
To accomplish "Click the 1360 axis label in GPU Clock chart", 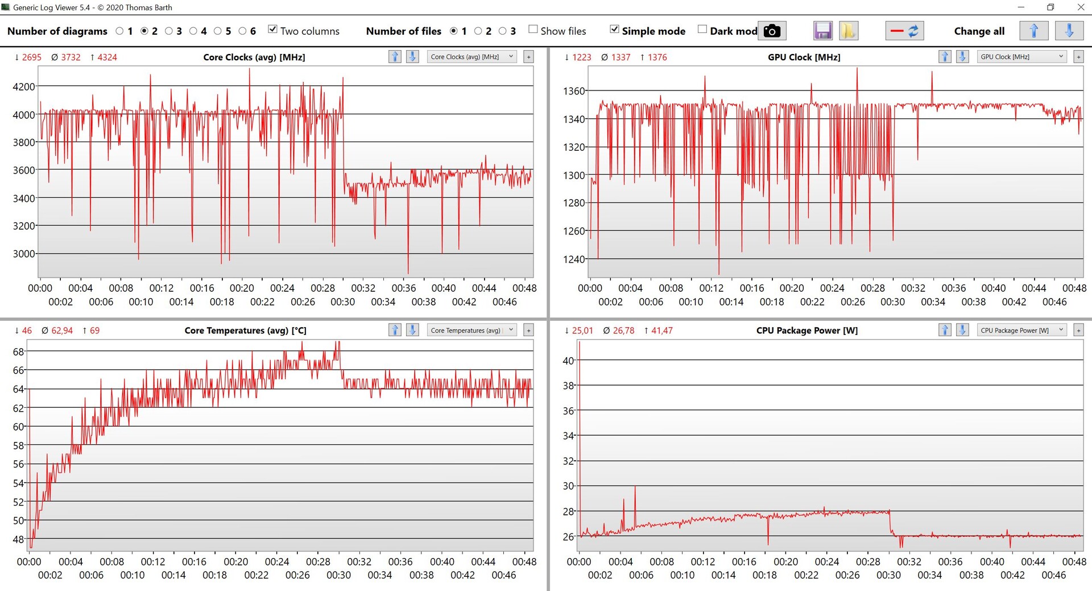I will [574, 91].
